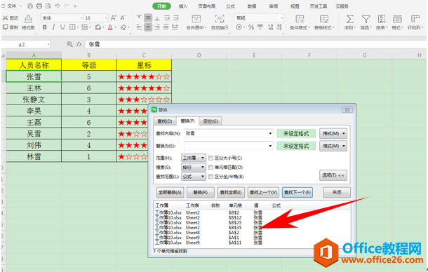Screen dimensions: 428x272
Task: Click the 查找全部(I) button
Action: [x=231, y=192]
